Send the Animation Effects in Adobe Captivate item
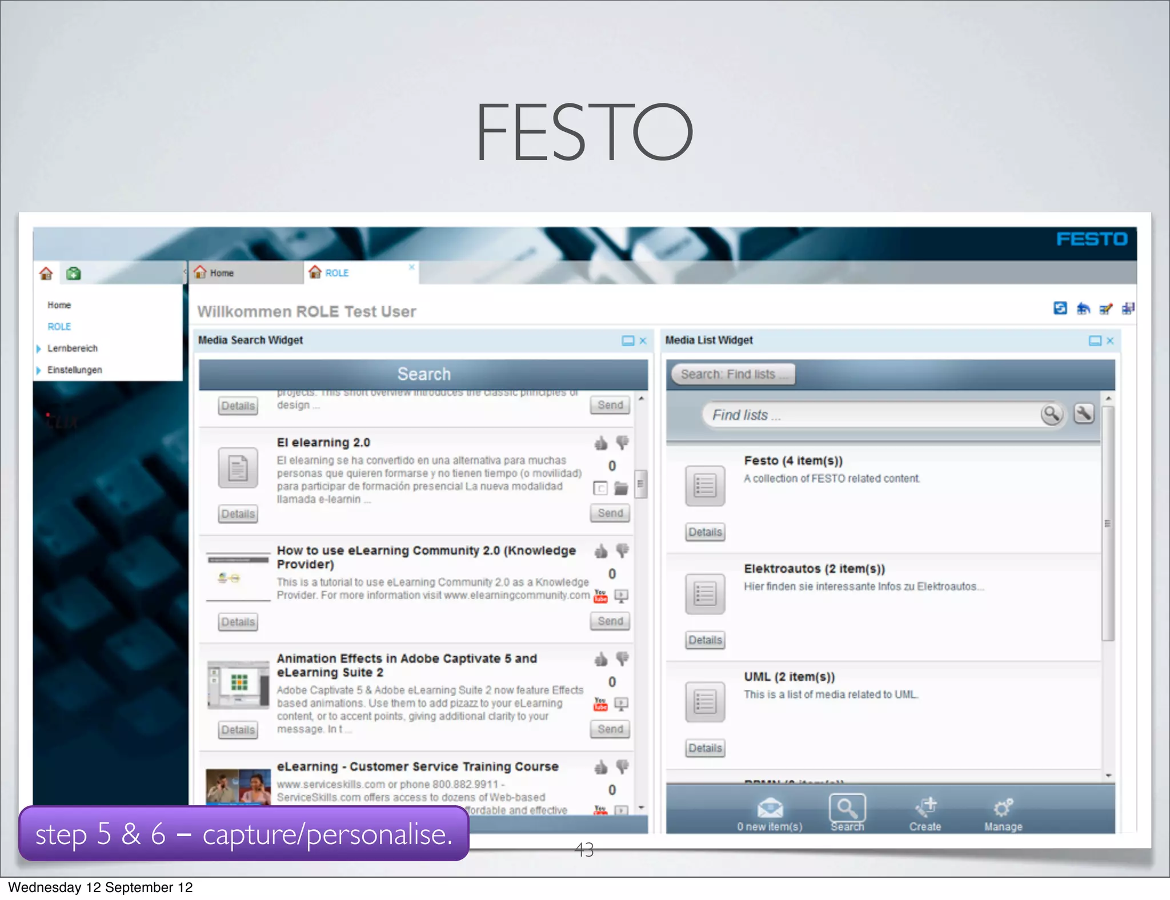This screenshot has height=900, width=1170. click(x=610, y=729)
